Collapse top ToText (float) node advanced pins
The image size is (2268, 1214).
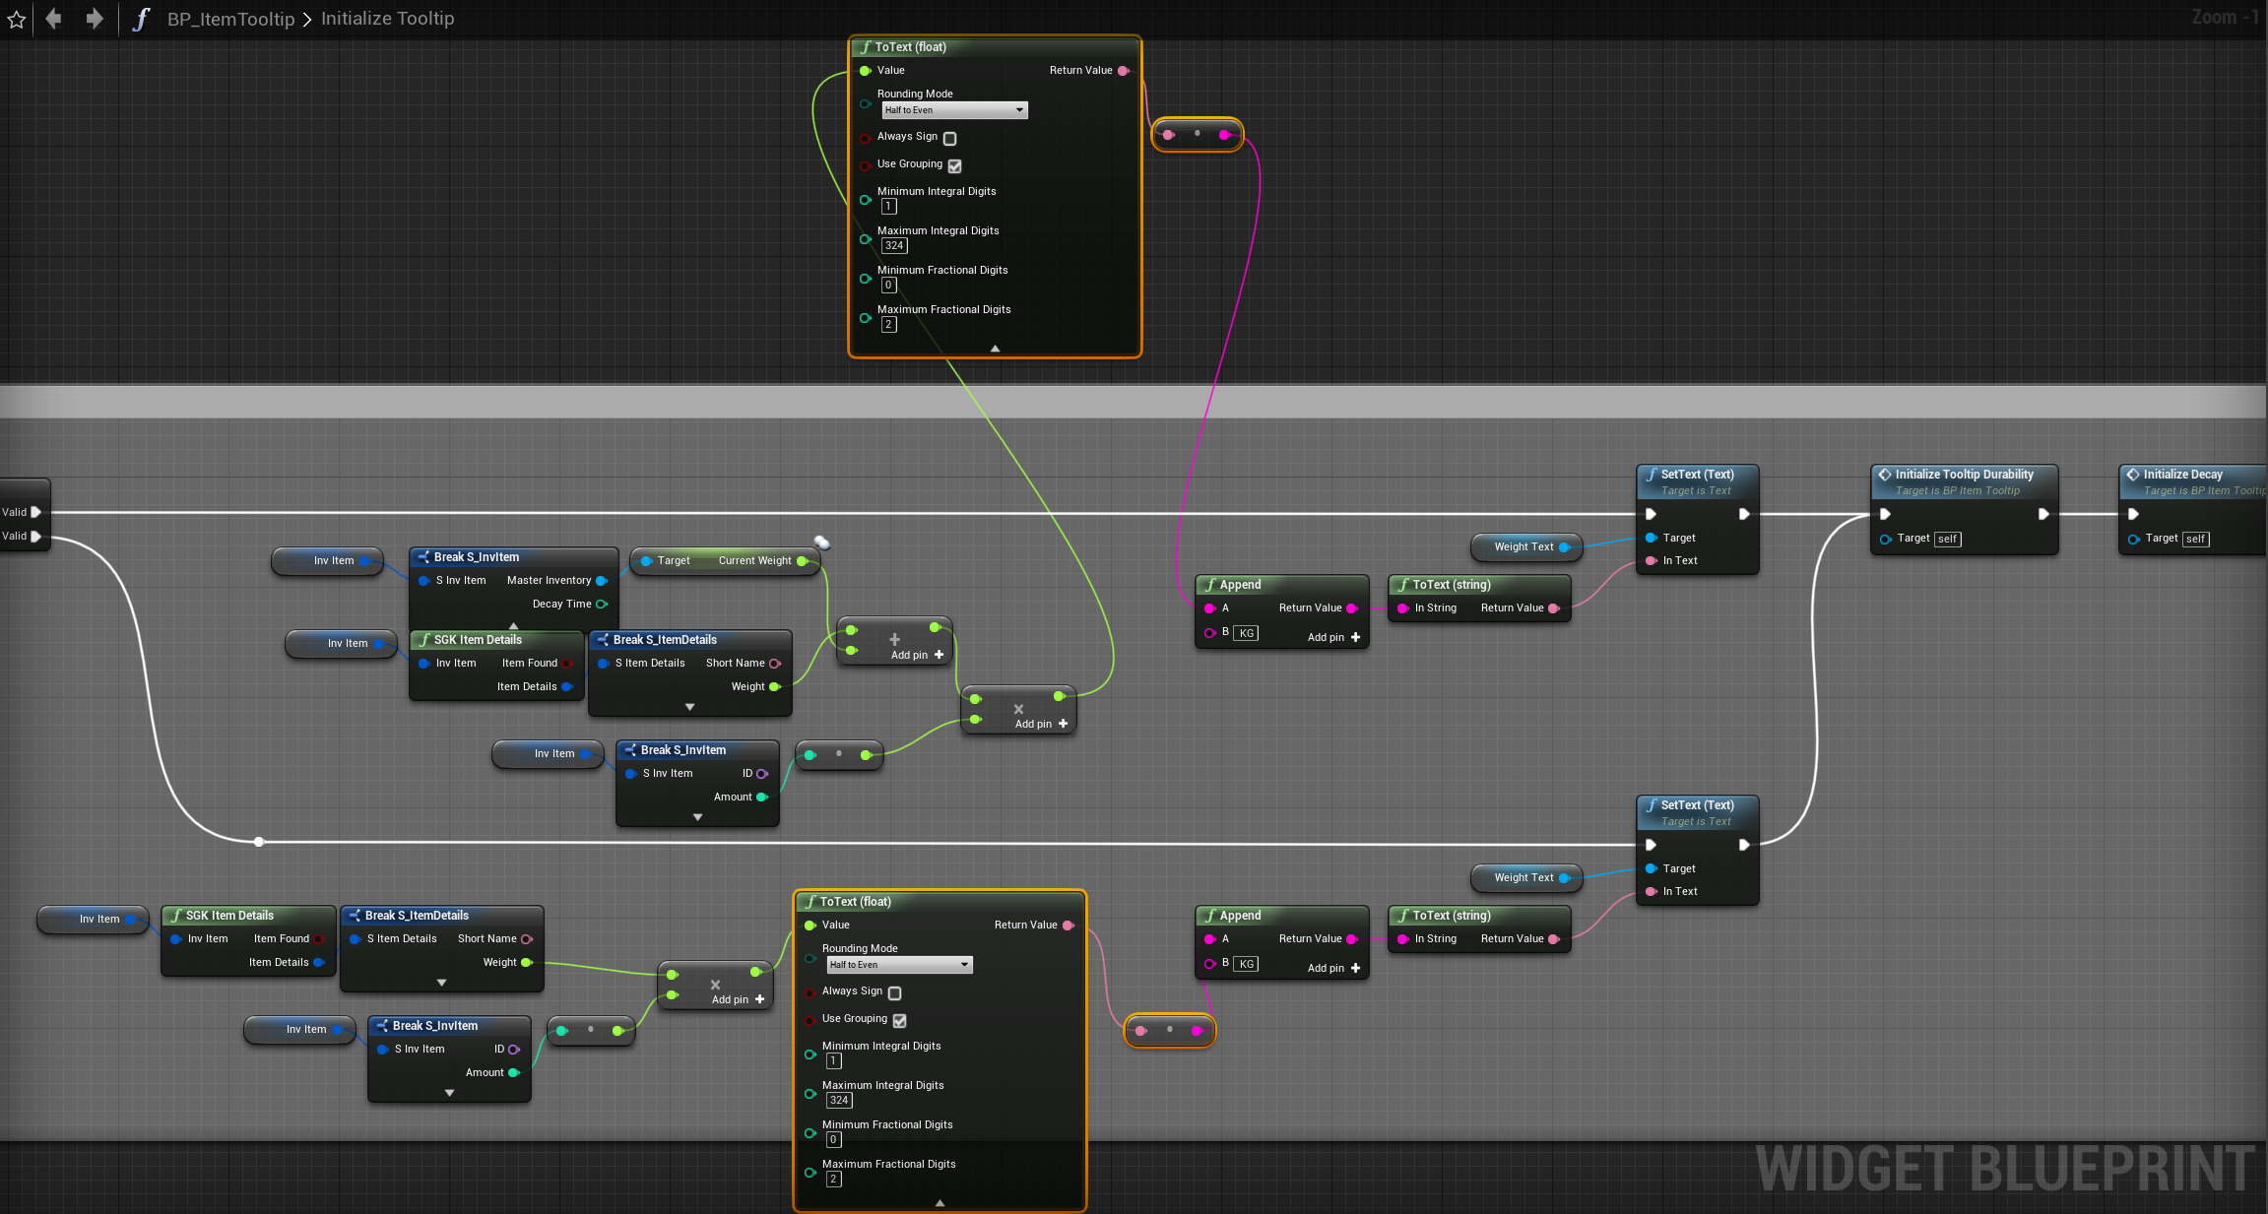tap(995, 349)
